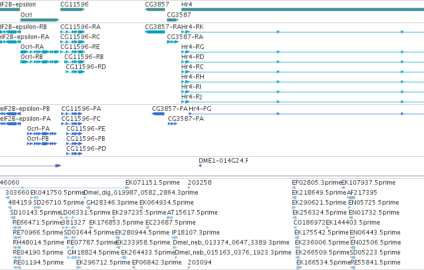The width and height of the screenshot is (424, 270).
Task: Click protein label Hr4-PG
Action: pos(200,109)
